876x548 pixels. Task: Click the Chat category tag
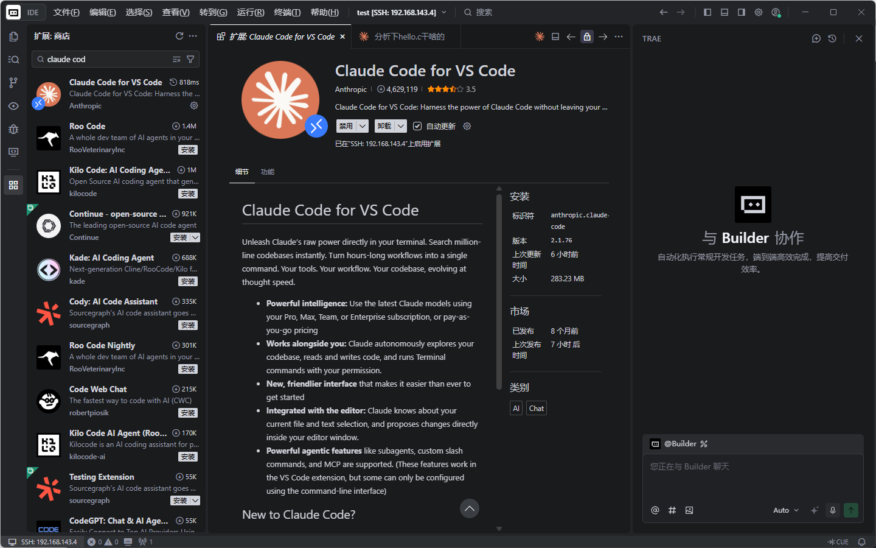pyautogui.click(x=537, y=408)
